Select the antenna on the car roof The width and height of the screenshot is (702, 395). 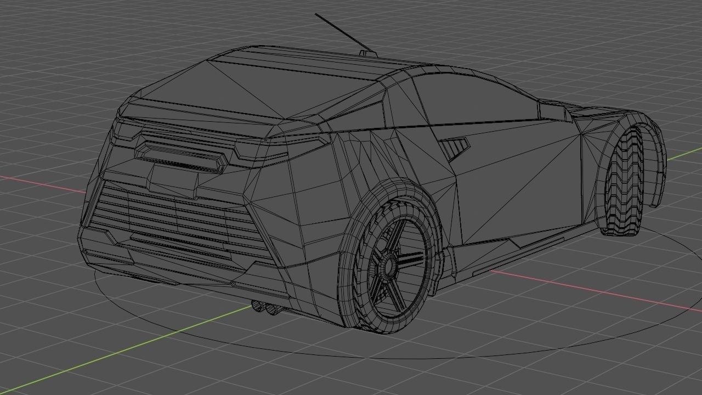[x=346, y=34]
